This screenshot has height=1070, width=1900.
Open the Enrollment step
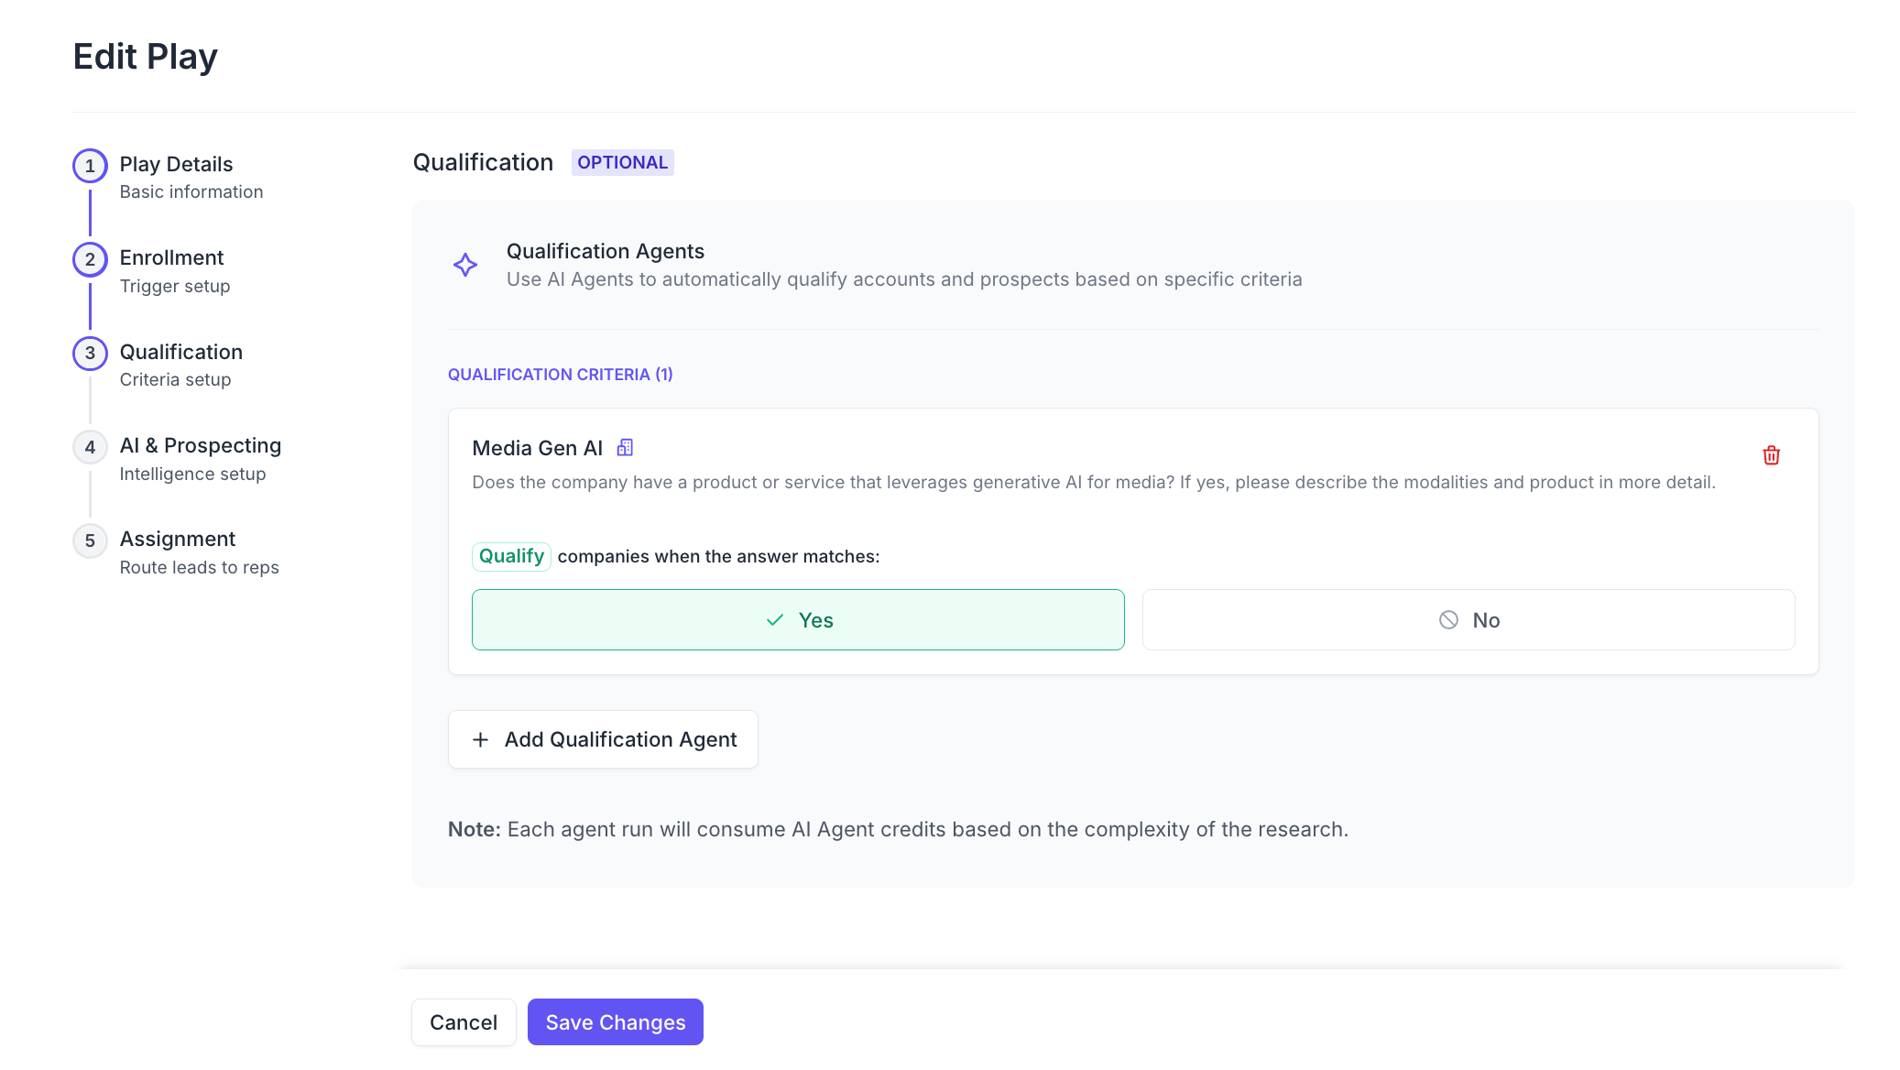click(171, 258)
